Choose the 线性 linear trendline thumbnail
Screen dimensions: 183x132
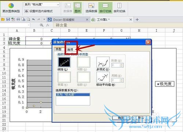tap(64, 62)
